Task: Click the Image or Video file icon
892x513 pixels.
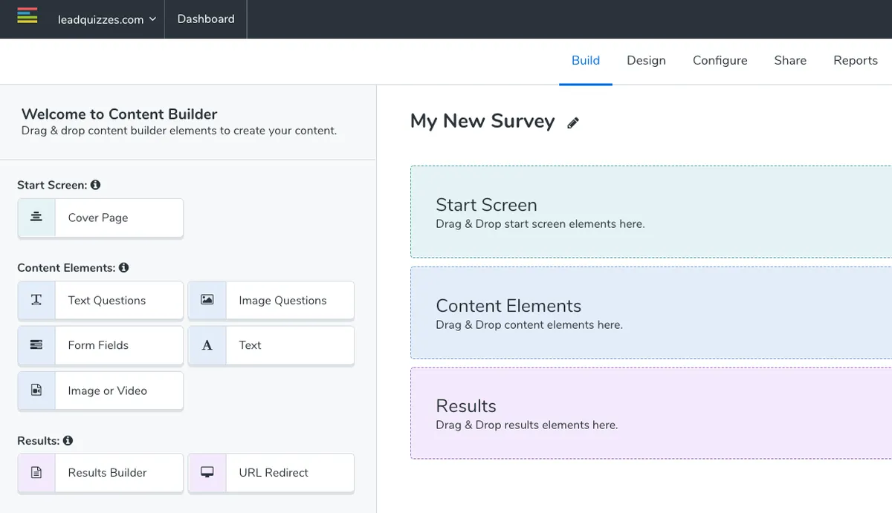Action: pyautogui.click(x=36, y=391)
